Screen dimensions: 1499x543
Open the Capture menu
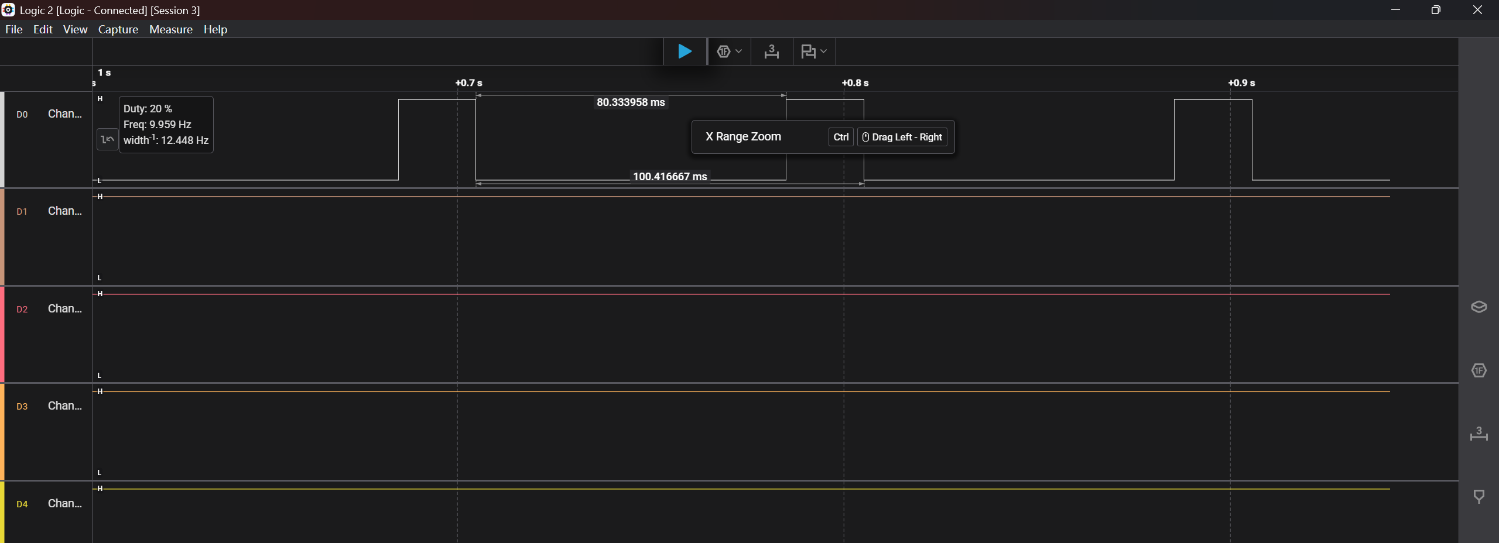pyautogui.click(x=118, y=29)
